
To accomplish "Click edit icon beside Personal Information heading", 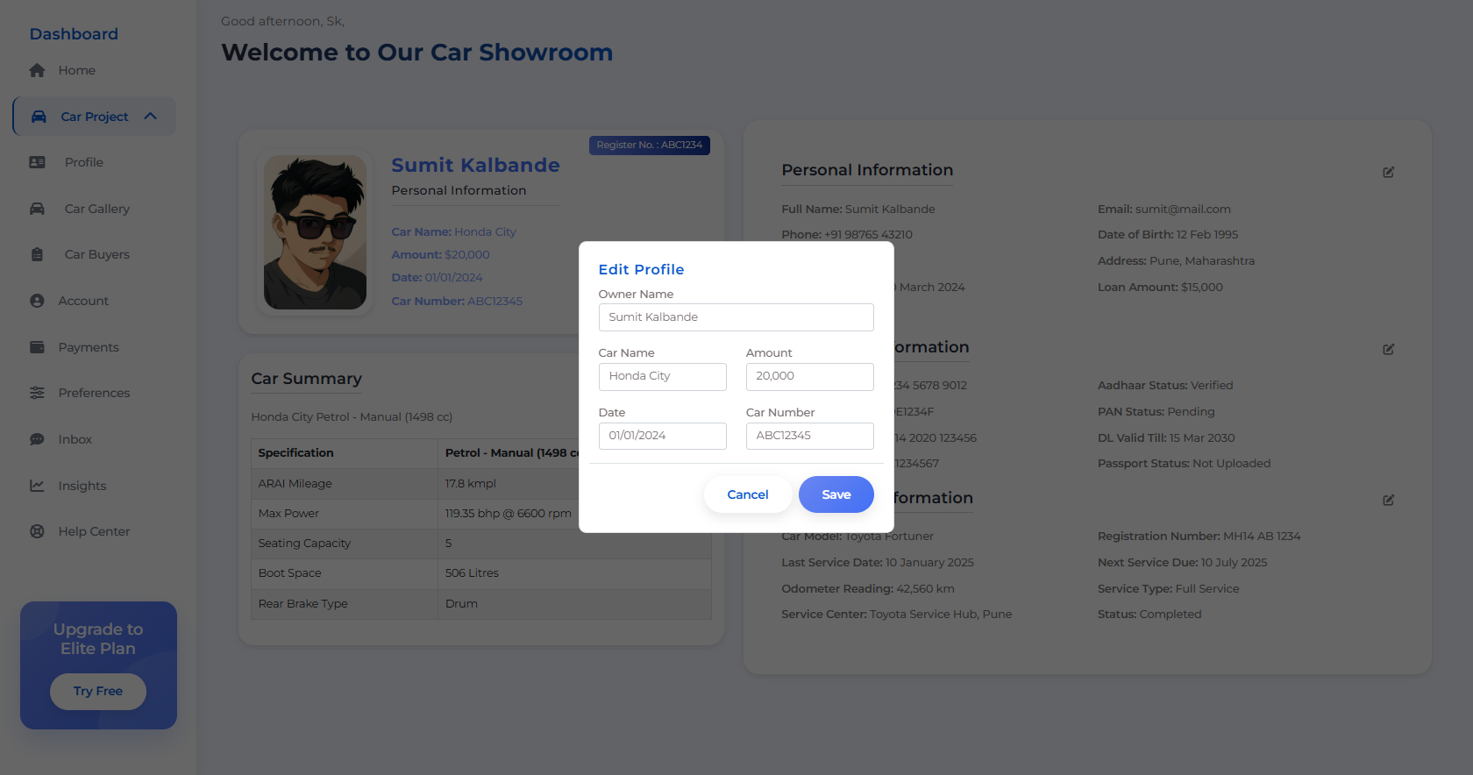I will [1389, 172].
